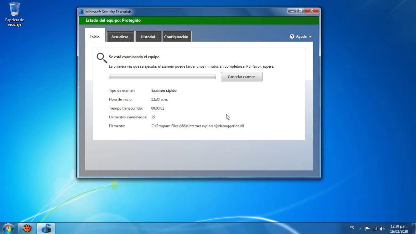Click the 'Tipo de examen:' label

coord(122,91)
